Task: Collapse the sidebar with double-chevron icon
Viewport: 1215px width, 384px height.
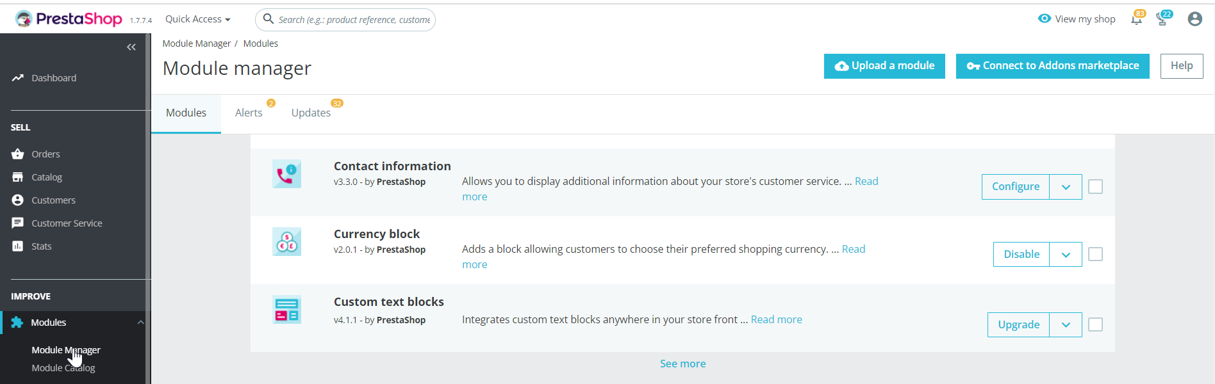Action: point(131,47)
